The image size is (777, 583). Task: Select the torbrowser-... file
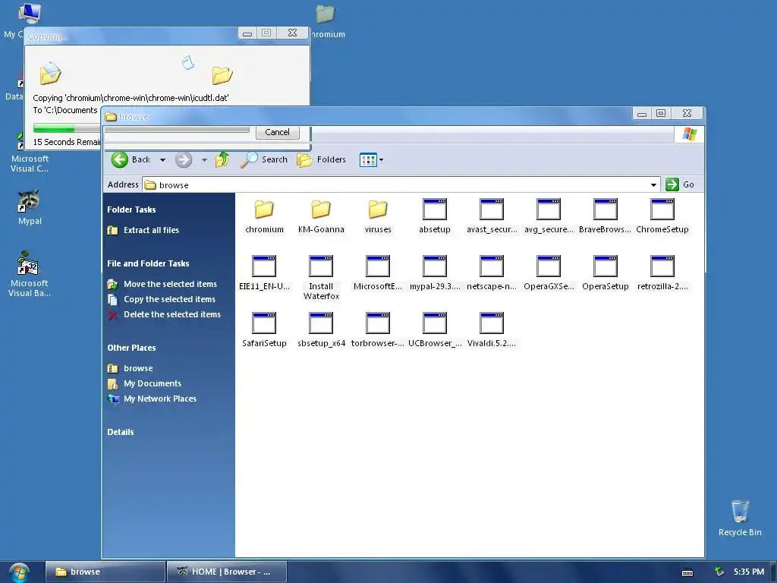point(378,330)
